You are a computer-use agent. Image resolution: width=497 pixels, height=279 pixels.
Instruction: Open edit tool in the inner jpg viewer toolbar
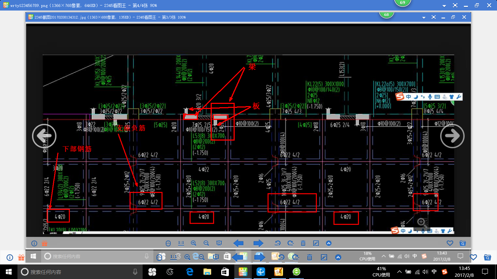pos(316,243)
